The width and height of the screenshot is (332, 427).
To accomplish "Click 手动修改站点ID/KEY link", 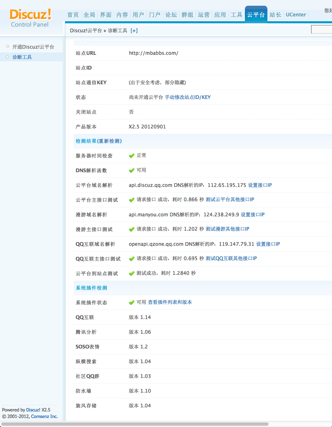I will pos(188,97).
